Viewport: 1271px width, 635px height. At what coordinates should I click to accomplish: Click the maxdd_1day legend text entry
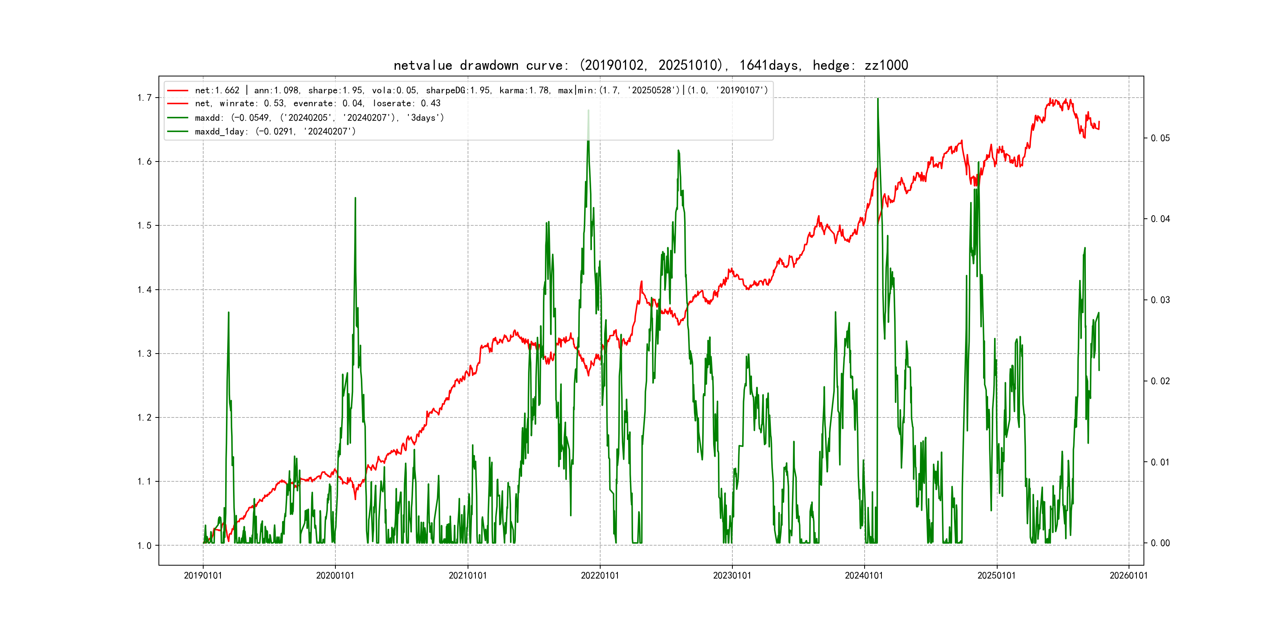pyautogui.click(x=275, y=132)
